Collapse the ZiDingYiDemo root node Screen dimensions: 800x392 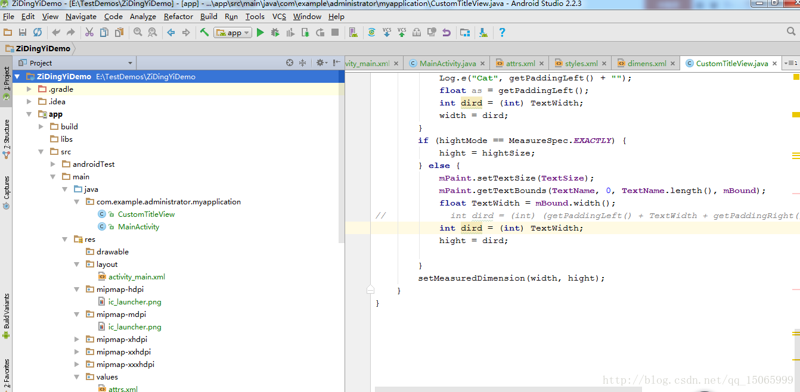coord(17,76)
